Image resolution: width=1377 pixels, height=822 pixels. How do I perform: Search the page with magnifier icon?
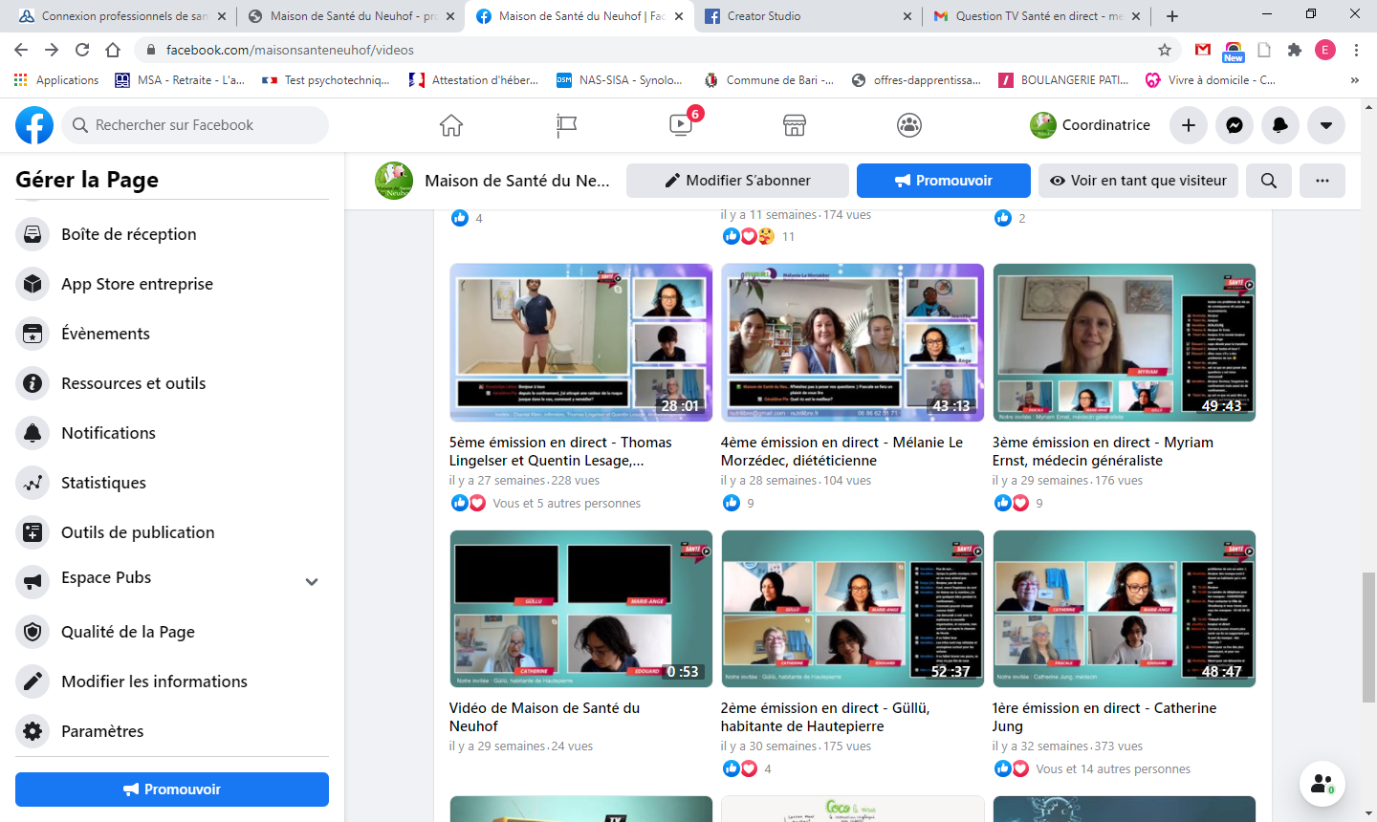(x=1269, y=181)
